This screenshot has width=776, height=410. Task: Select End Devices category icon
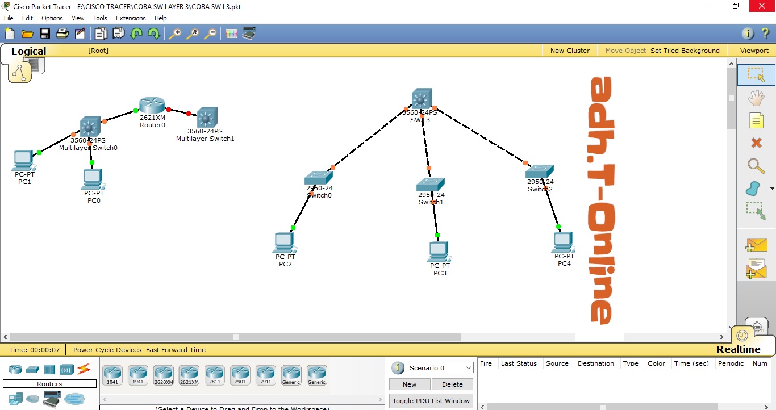pyautogui.click(x=15, y=399)
